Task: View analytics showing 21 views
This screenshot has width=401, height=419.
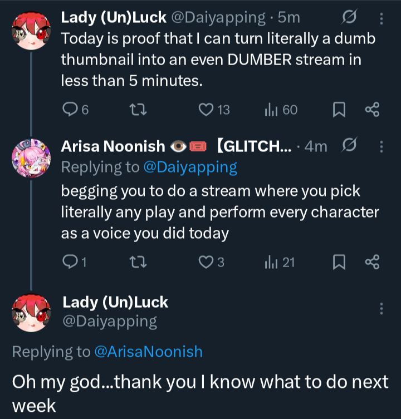Action: point(270,262)
